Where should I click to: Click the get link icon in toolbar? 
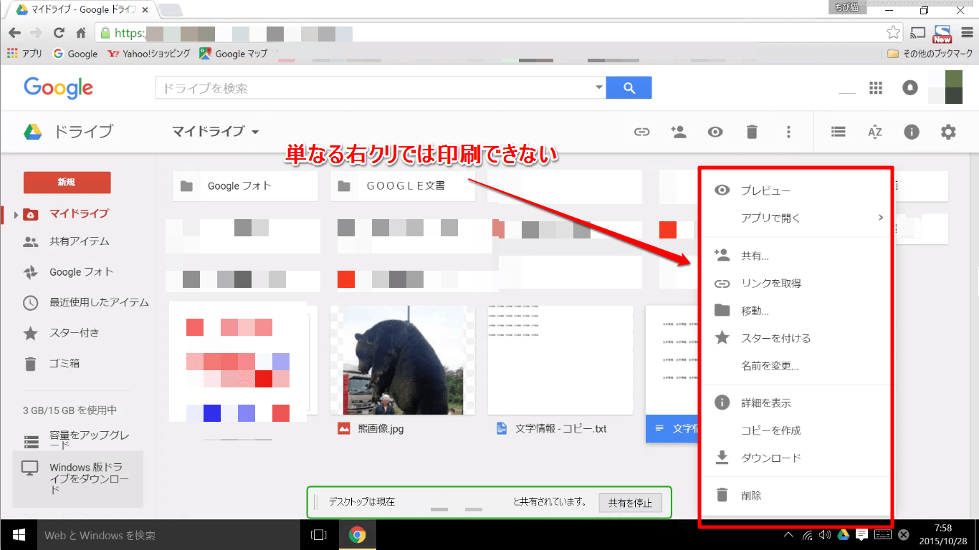point(641,132)
